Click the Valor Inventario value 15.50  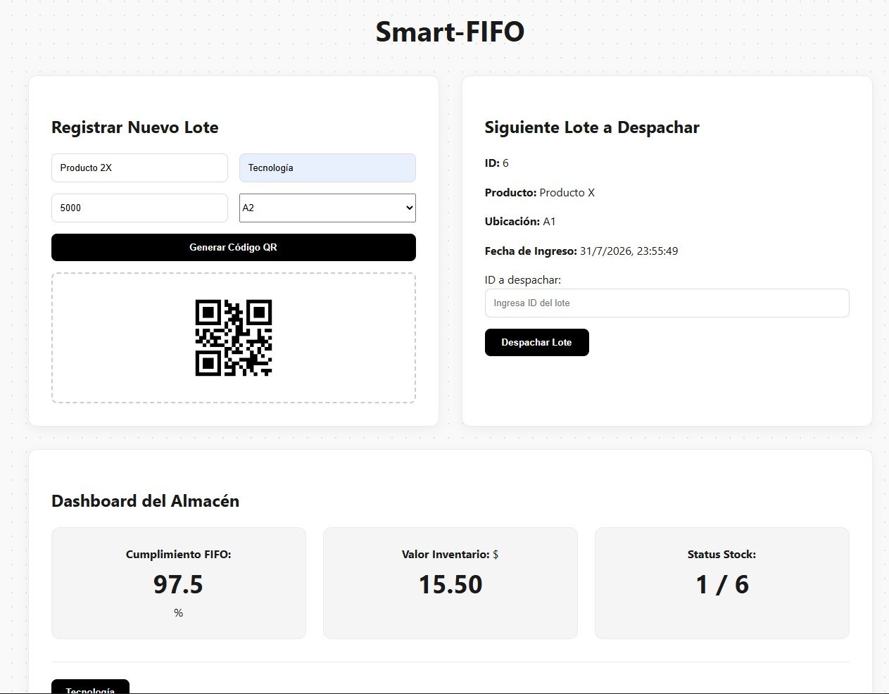coord(450,584)
